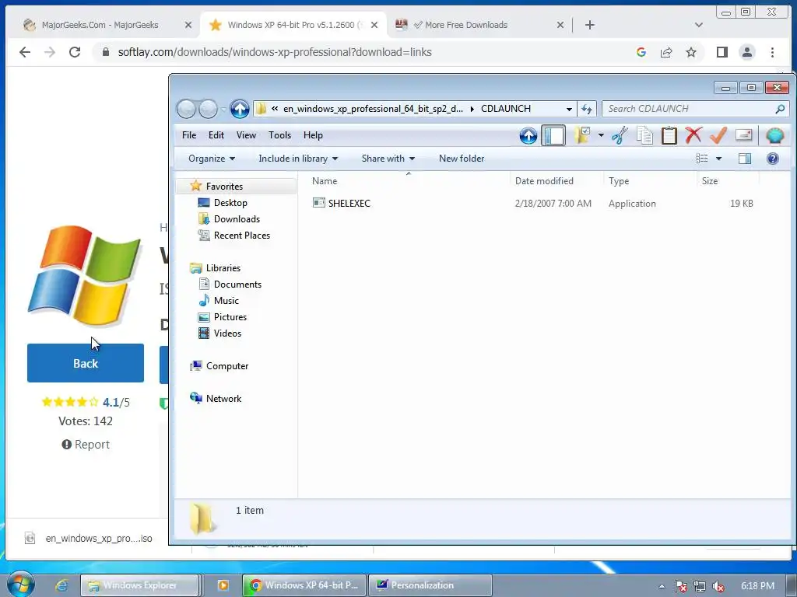The height and width of the screenshot is (597, 797).
Task: Select Recent Places in navigation pane
Action: [x=242, y=235]
